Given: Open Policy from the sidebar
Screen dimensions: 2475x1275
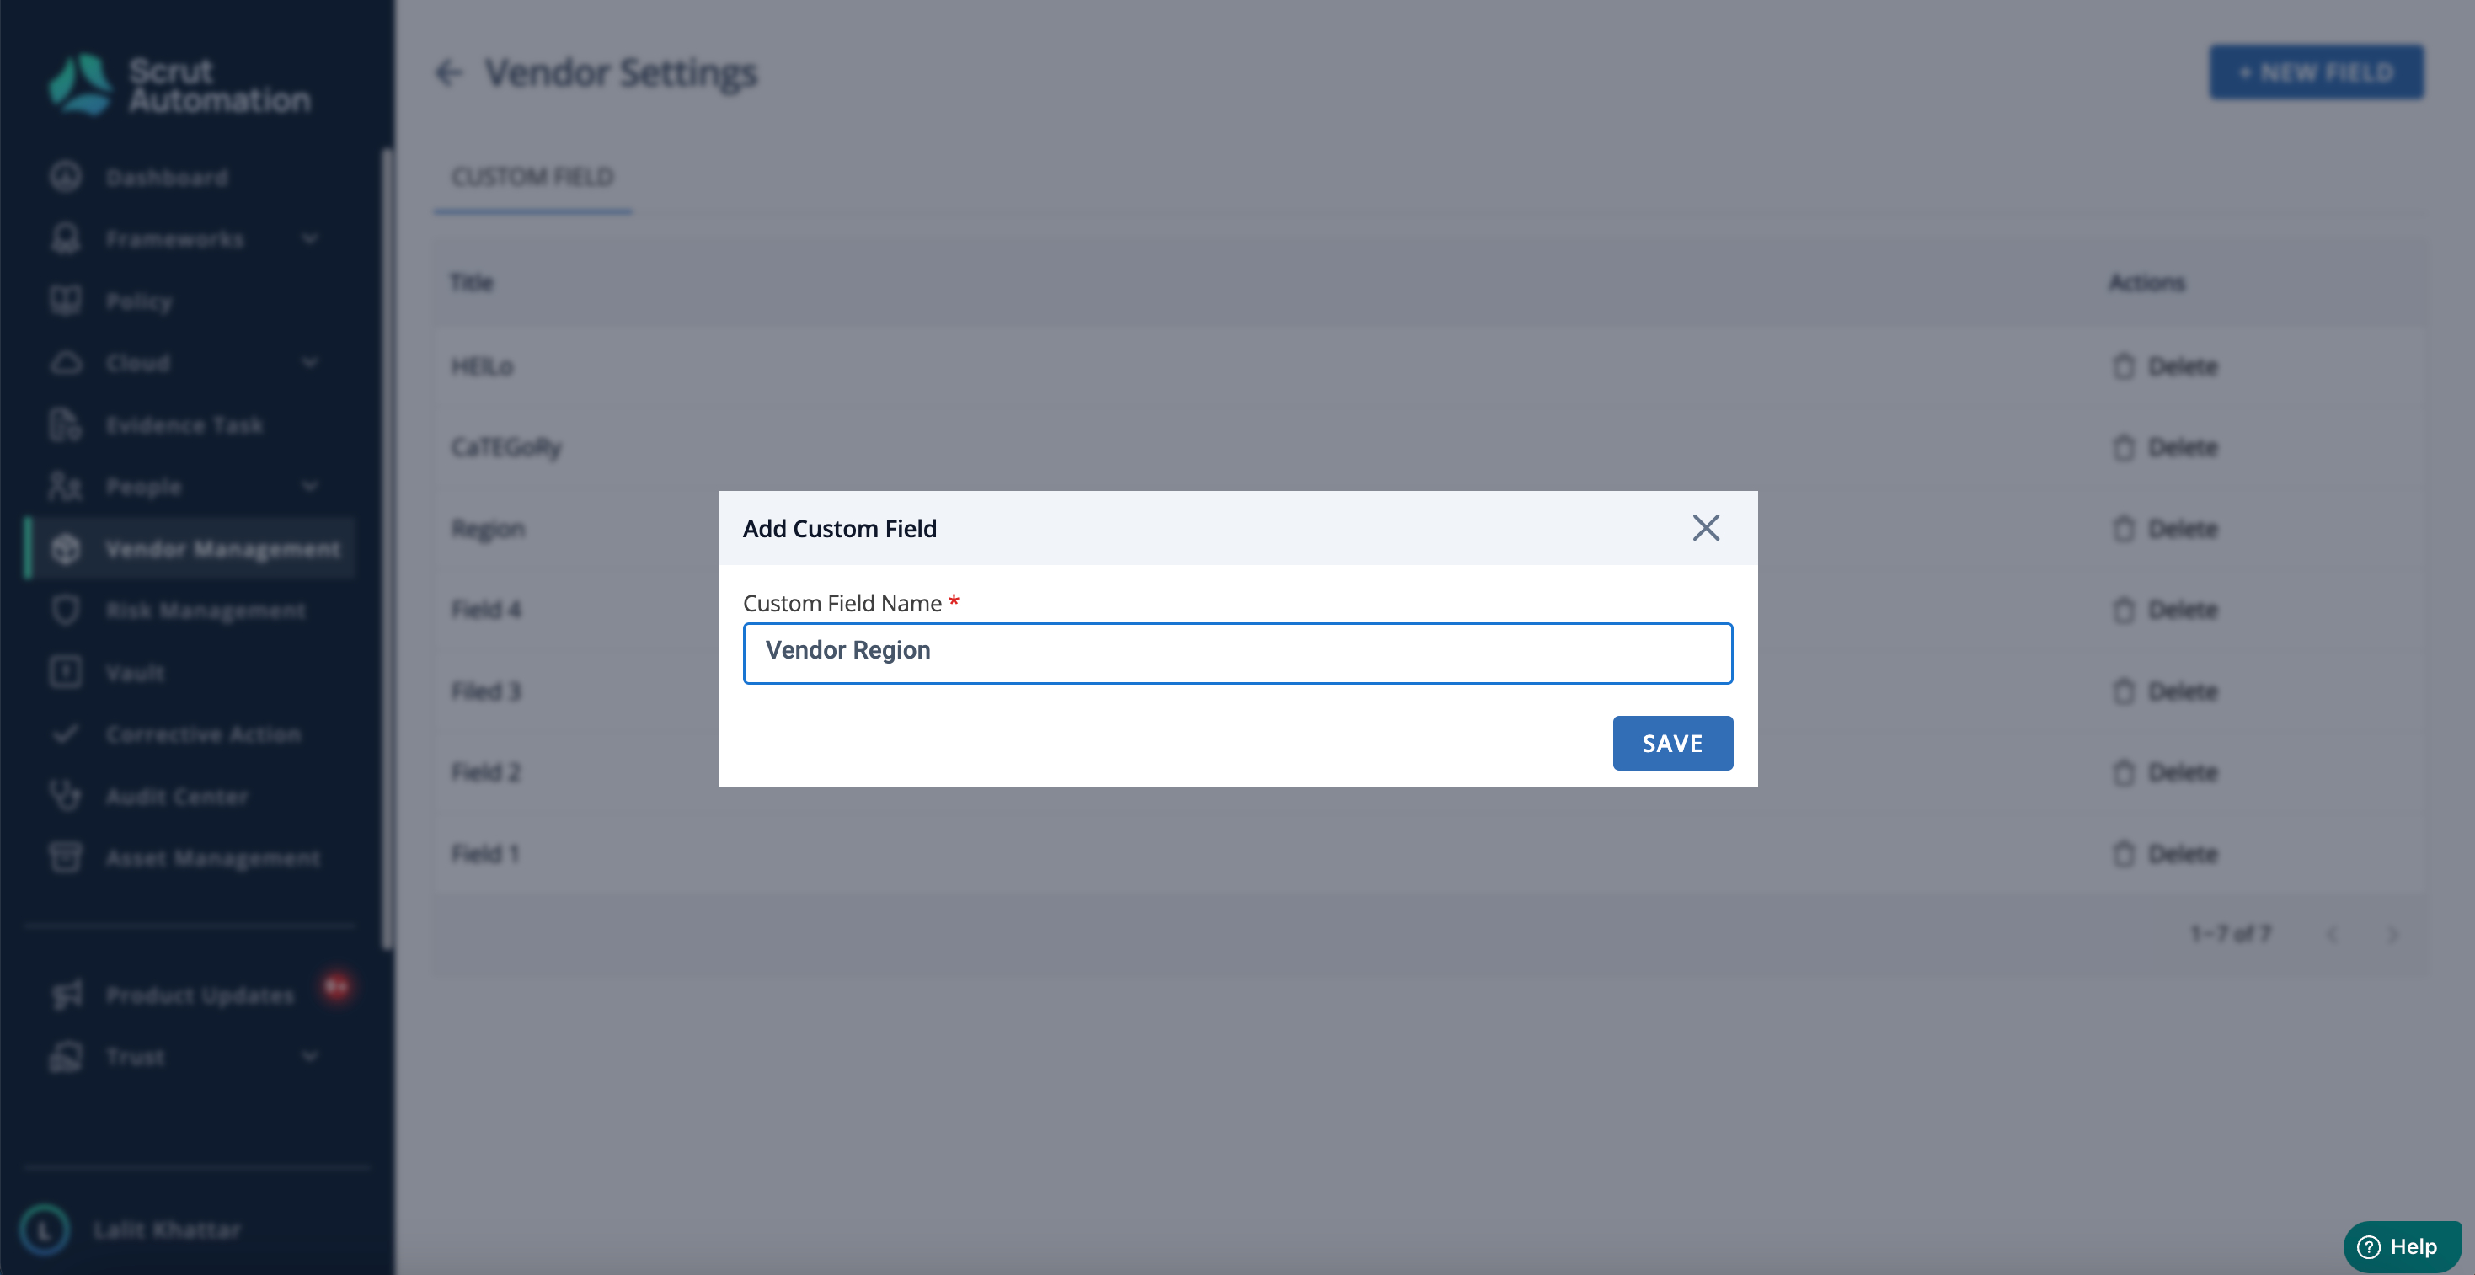Looking at the screenshot, I should [139, 301].
